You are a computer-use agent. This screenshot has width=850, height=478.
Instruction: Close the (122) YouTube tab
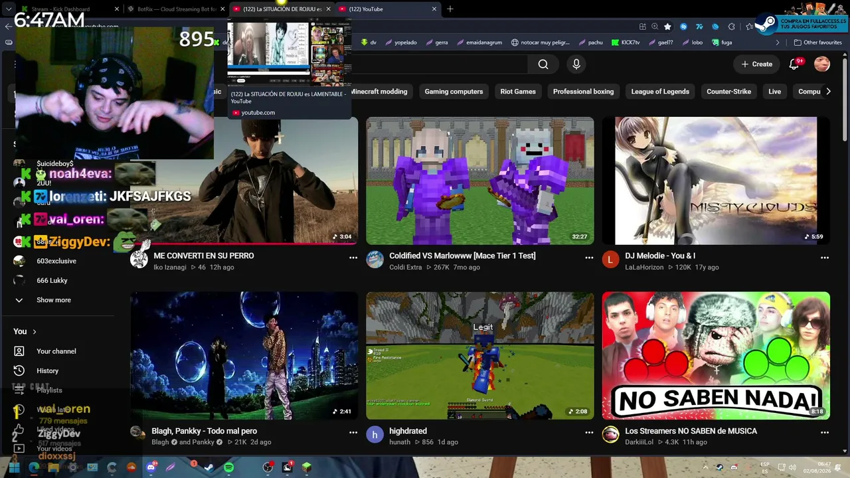(x=434, y=9)
